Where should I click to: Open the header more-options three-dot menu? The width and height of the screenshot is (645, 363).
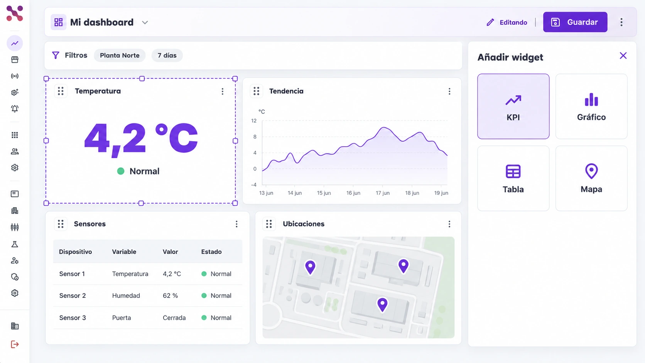621,22
